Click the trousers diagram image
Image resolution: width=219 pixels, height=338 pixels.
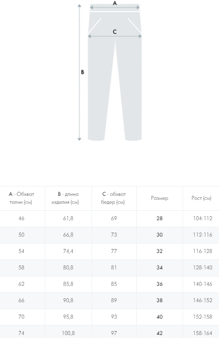110,72
